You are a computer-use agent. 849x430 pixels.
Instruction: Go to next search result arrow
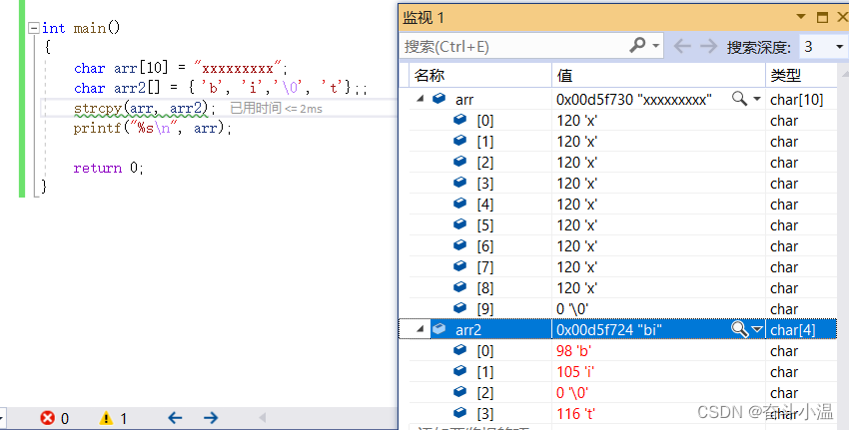[708, 47]
